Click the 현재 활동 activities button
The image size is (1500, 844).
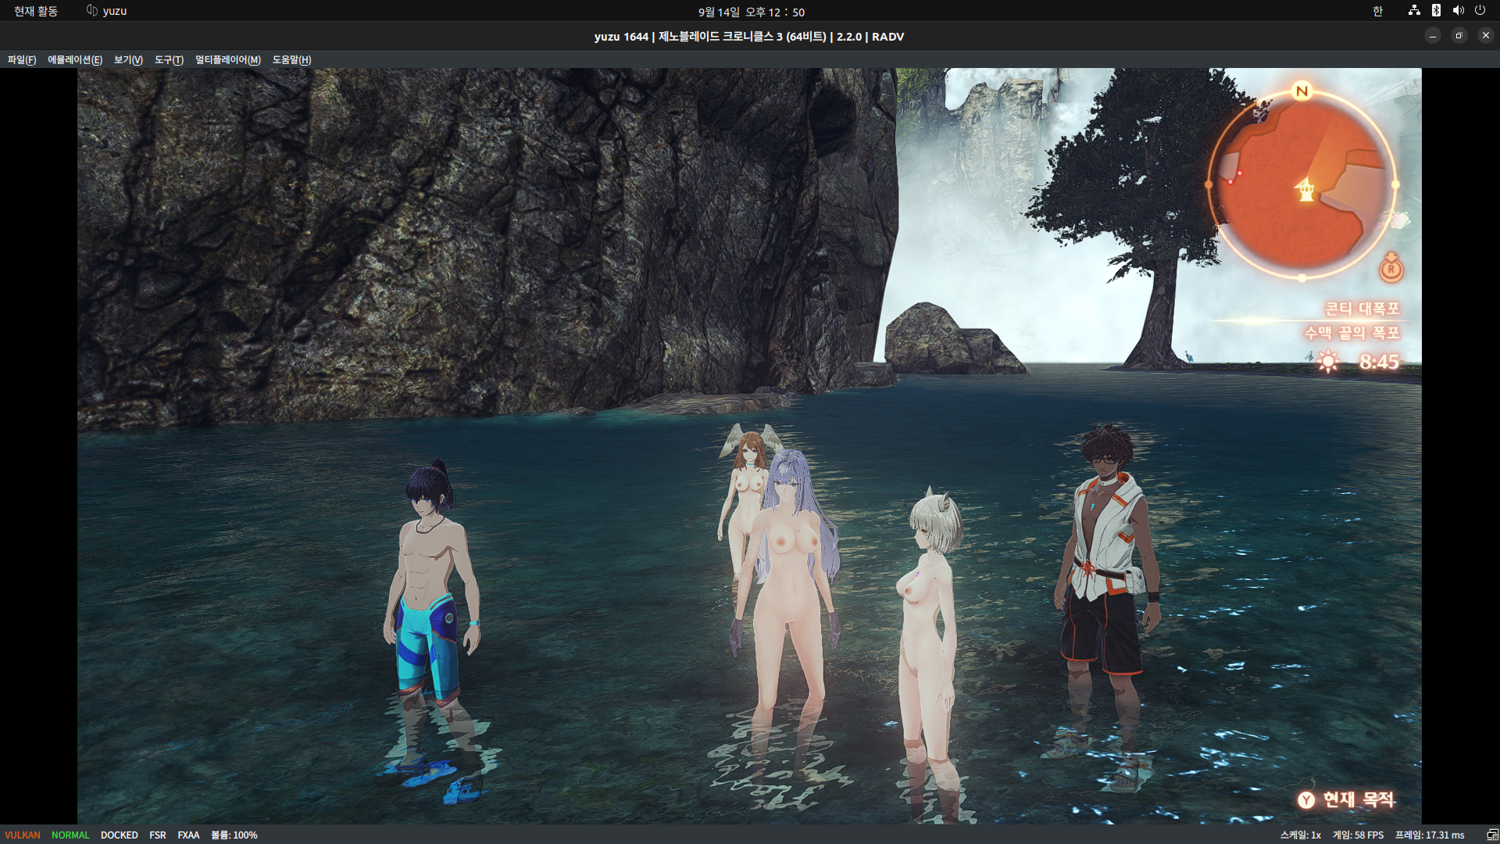(36, 11)
